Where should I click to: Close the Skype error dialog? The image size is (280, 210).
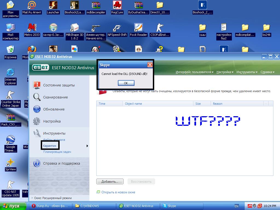coord(150,65)
